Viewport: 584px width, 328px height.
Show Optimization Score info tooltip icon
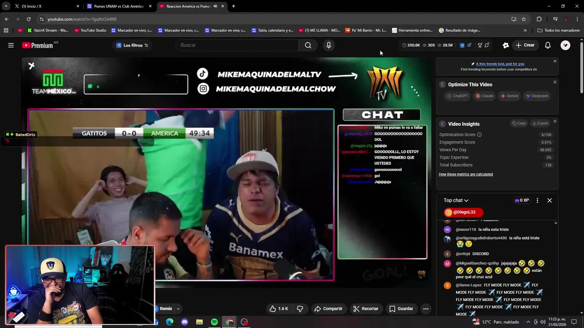479,135
